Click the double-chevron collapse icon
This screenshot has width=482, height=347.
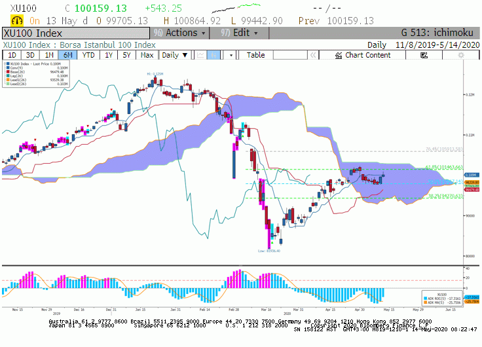point(313,55)
